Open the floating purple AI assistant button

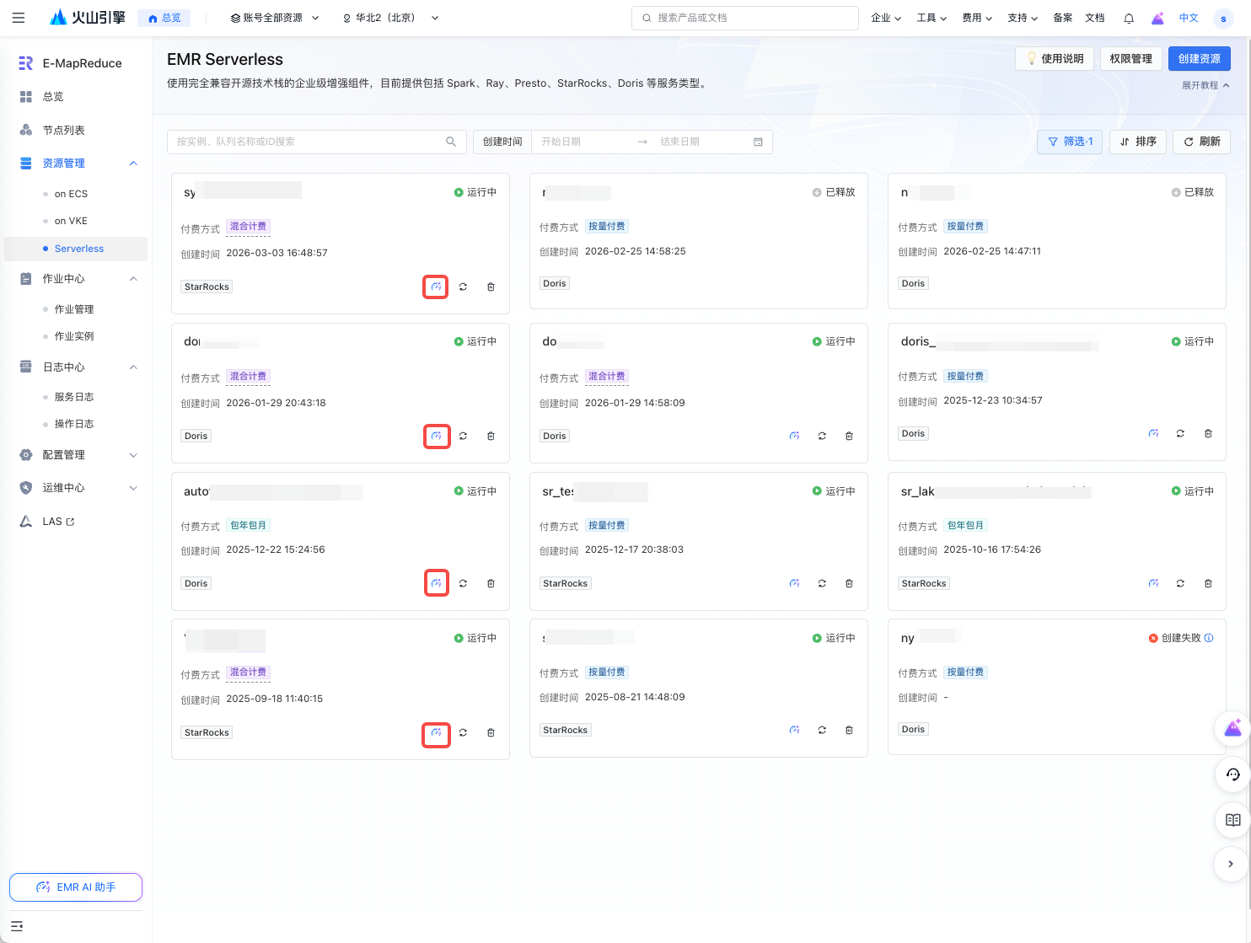click(1232, 728)
